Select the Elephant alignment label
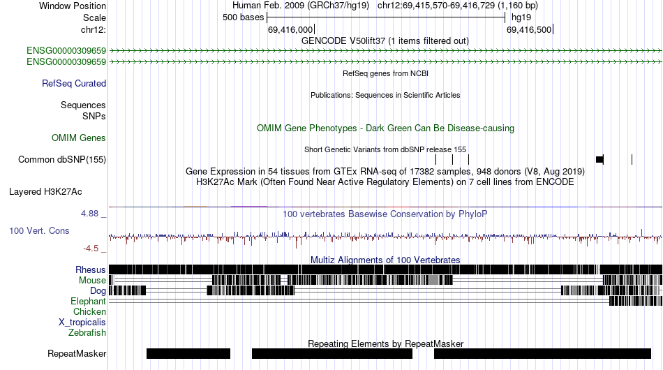 tap(88, 301)
